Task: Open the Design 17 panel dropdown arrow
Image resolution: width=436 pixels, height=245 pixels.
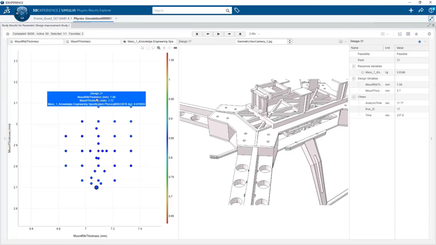Action: coord(425,42)
